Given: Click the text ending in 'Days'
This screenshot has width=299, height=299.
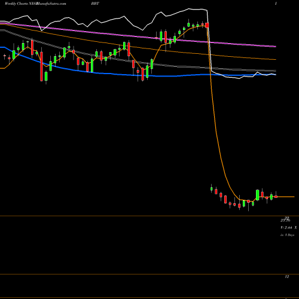Looking at the screenshot, I should coord(287,235).
